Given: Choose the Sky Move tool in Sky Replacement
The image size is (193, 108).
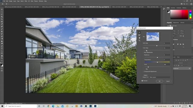Looking at the screenshot, I should (x=139, y=32).
